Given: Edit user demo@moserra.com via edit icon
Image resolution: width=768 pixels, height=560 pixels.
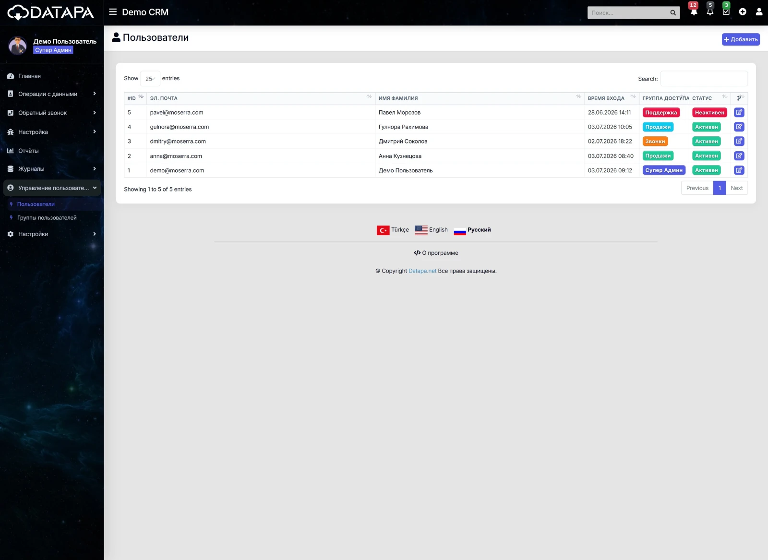Looking at the screenshot, I should click(x=739, y=170).
